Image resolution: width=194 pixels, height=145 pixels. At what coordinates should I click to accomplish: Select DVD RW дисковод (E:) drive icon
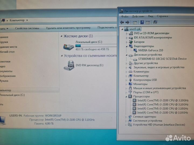click(x=69, y=65)
